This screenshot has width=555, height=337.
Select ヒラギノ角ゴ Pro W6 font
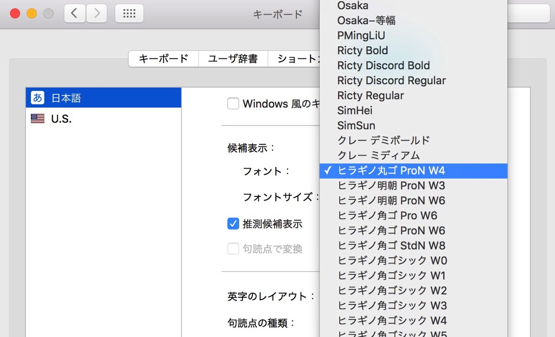click(413, 216)
